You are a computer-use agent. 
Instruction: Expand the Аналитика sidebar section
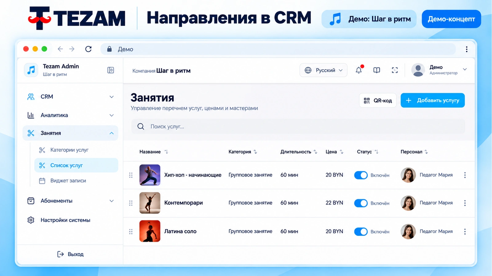(x=71, y=115)
